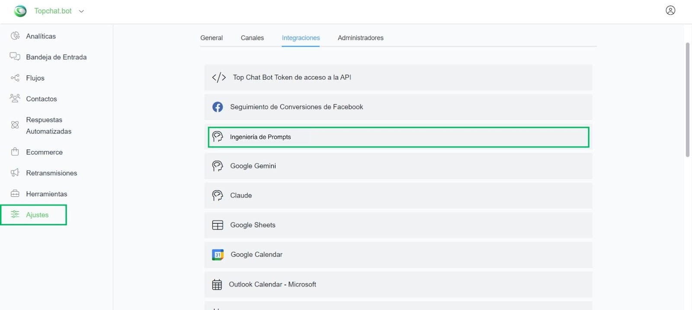Click the Ingeniería de Prompts head icon
This screenshot has width=692, height=310.
click(x=218, y=137)
